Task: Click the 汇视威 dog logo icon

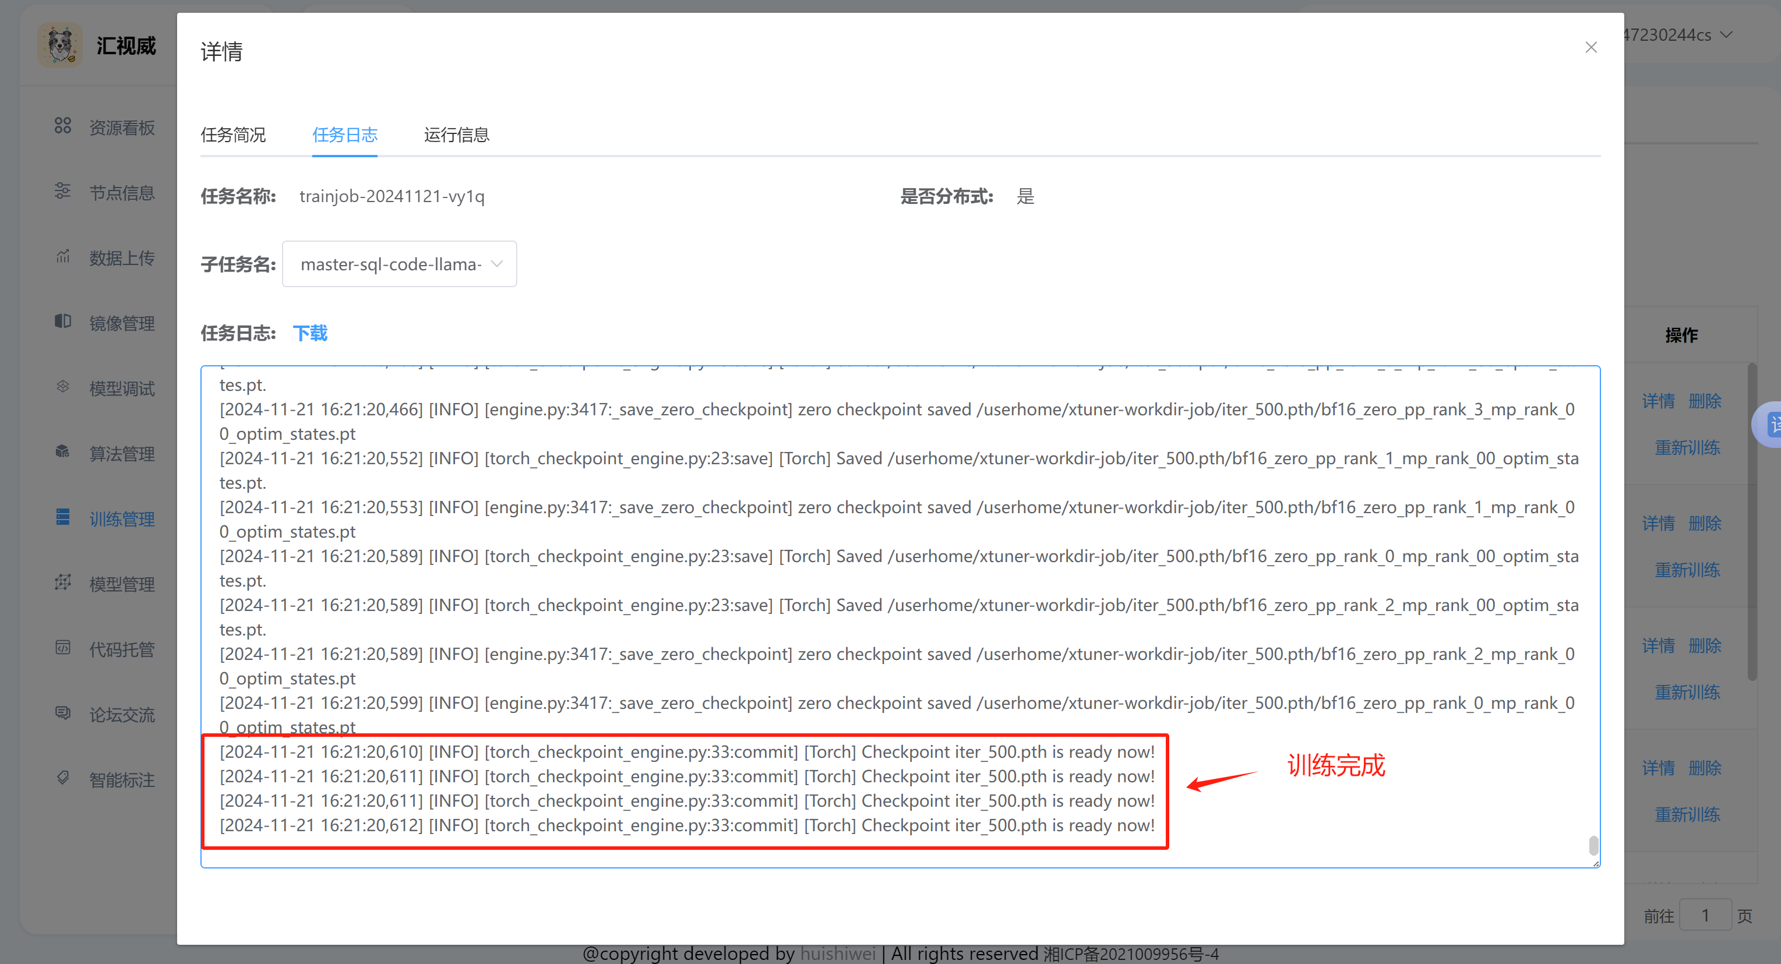Action: [60, 45]
